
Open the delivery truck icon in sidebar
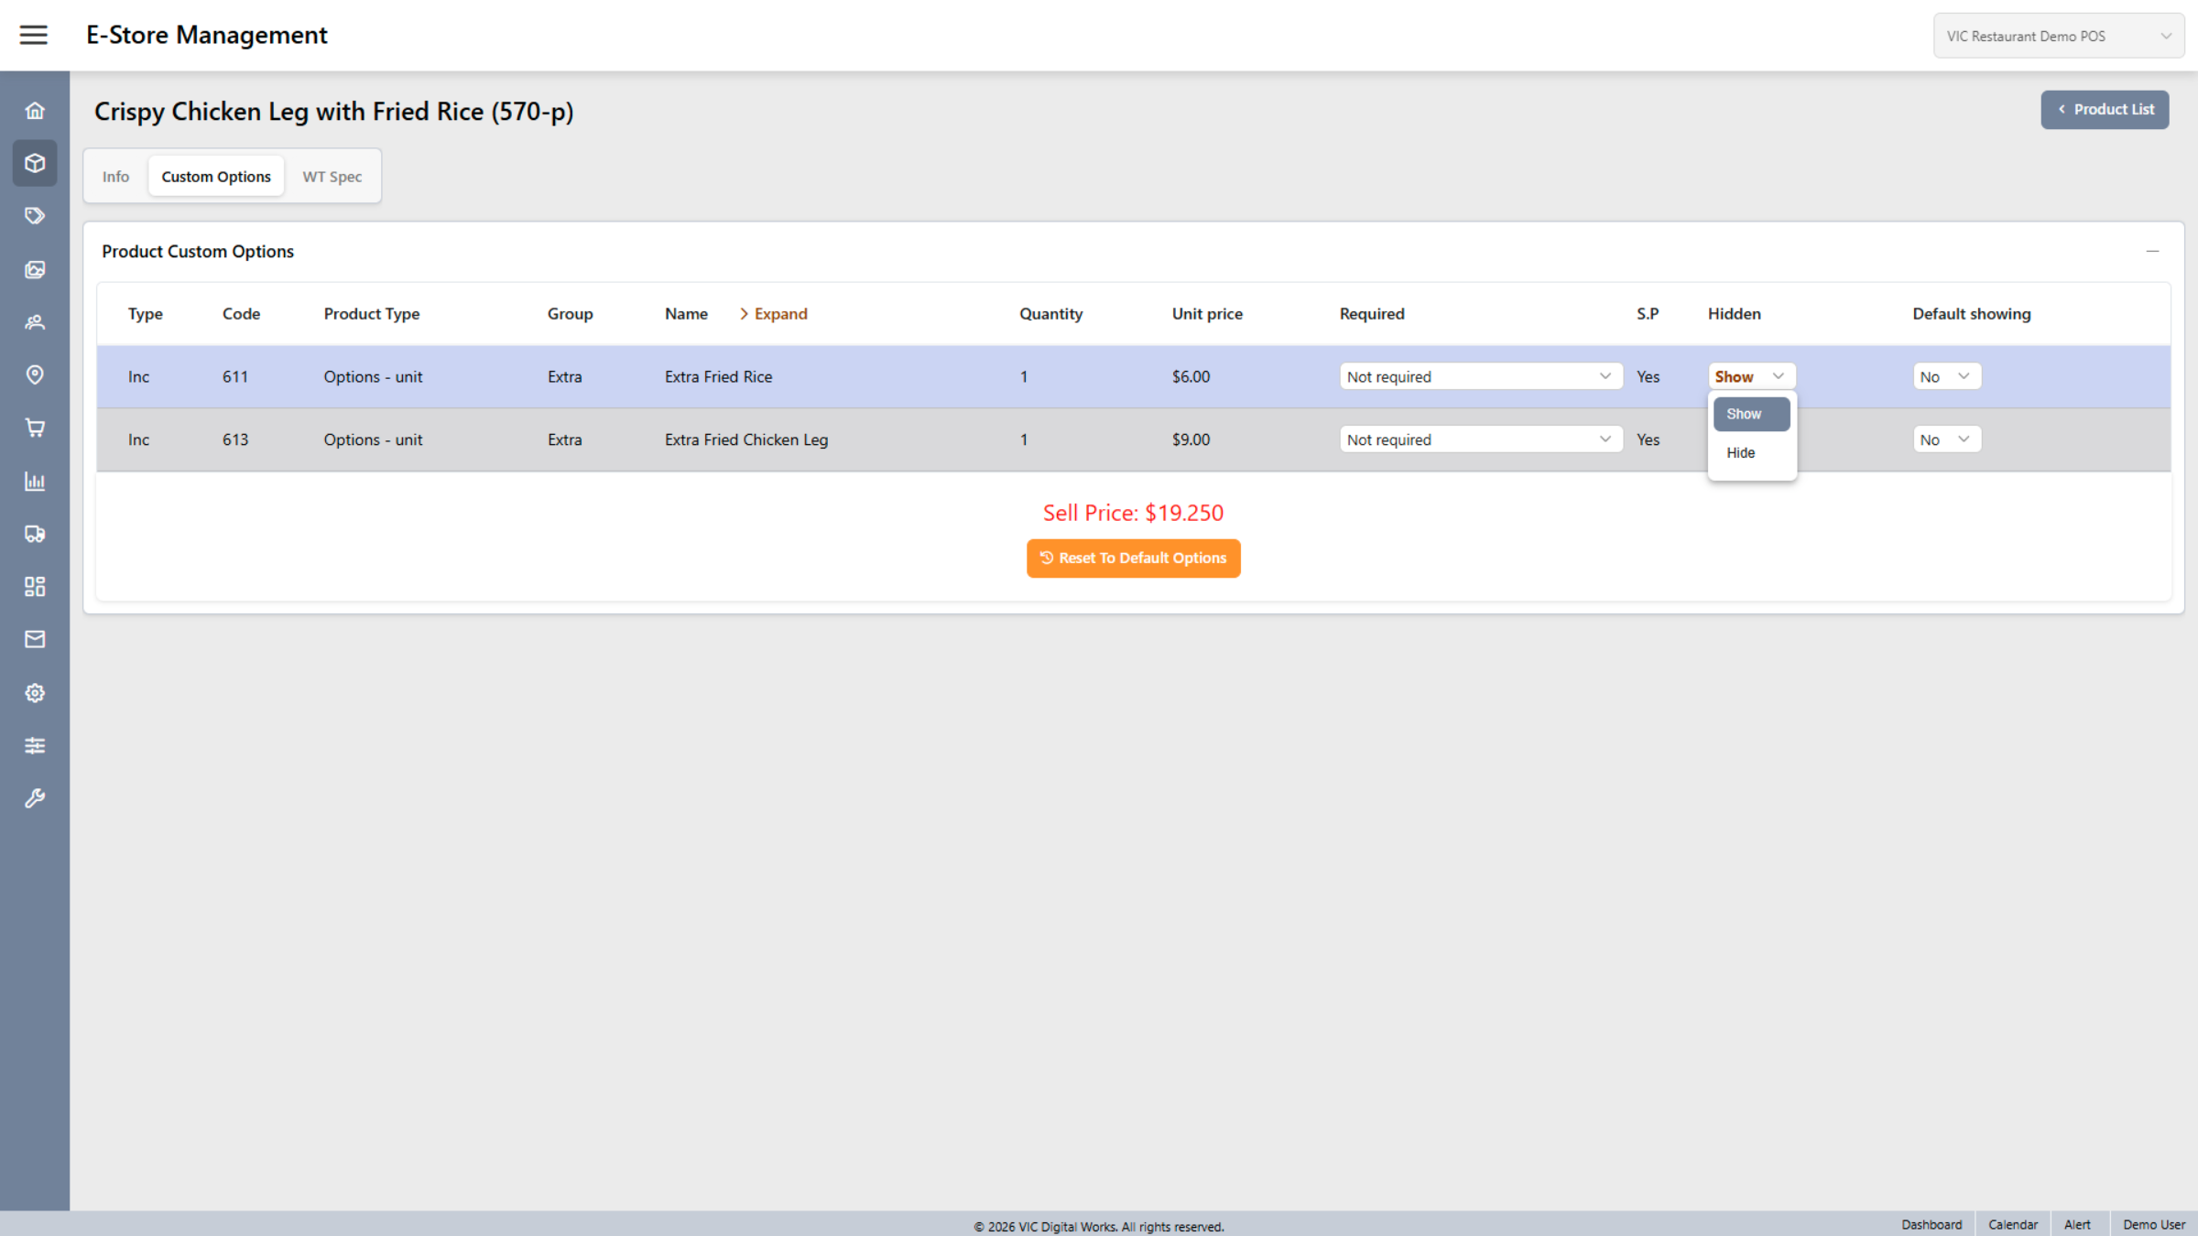click(34, 534)
